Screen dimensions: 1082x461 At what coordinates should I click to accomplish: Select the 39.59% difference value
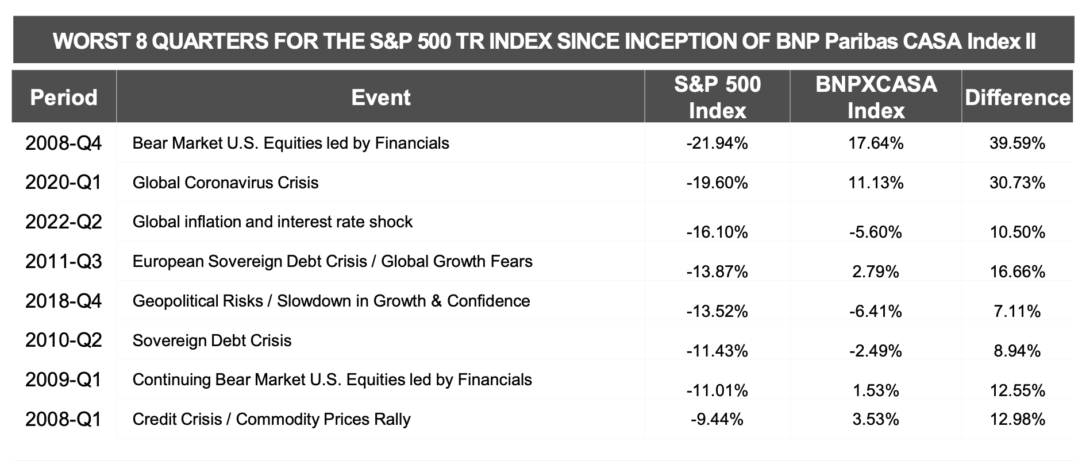pyautogui.click(x=1017, y=143)
